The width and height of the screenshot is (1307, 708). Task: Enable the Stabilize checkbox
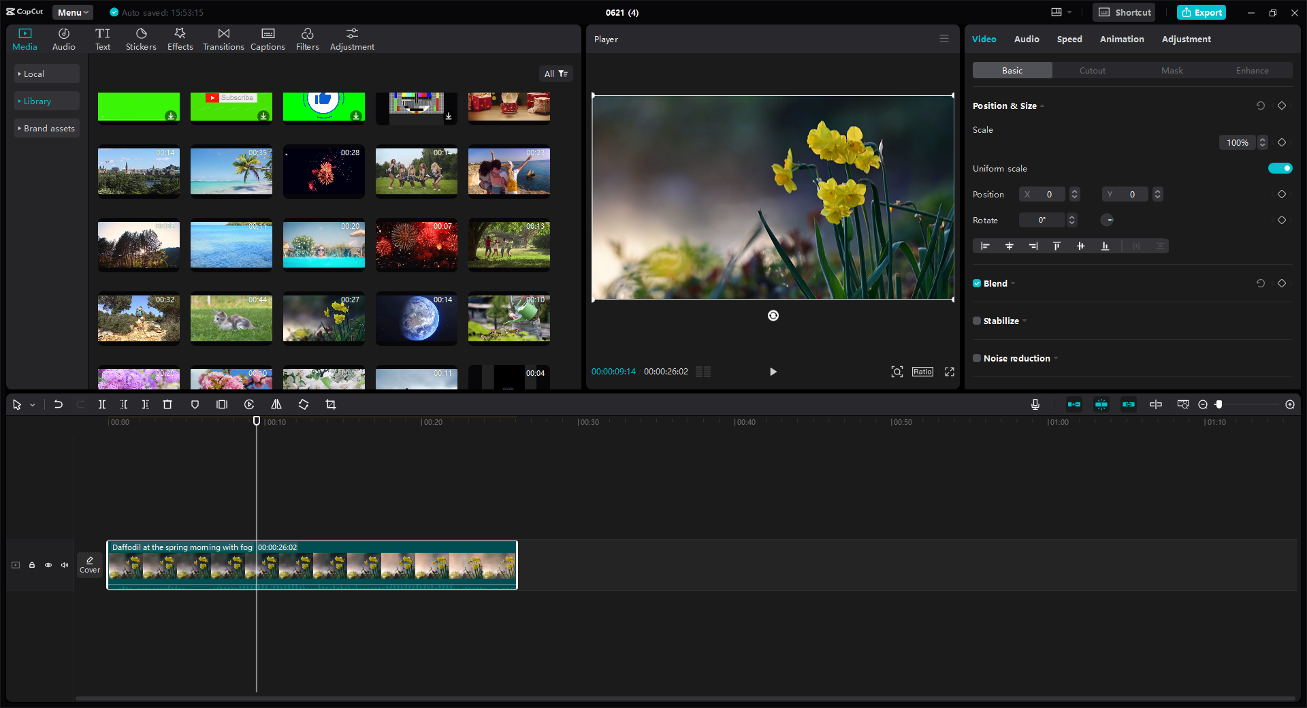[977, 321]
